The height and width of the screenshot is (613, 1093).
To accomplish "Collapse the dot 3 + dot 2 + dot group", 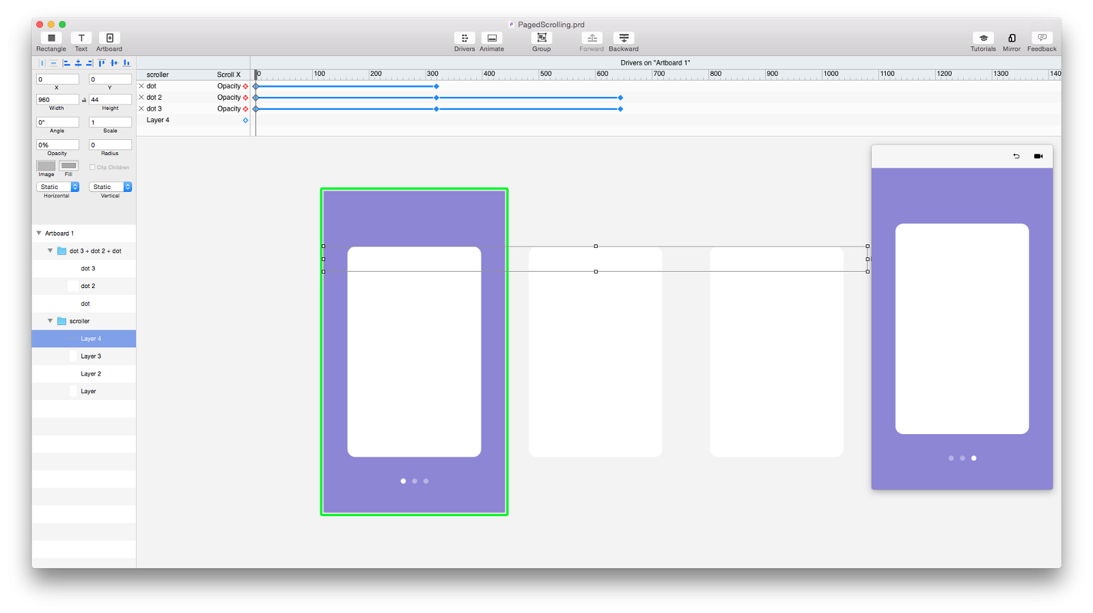I will pos(50,251).
